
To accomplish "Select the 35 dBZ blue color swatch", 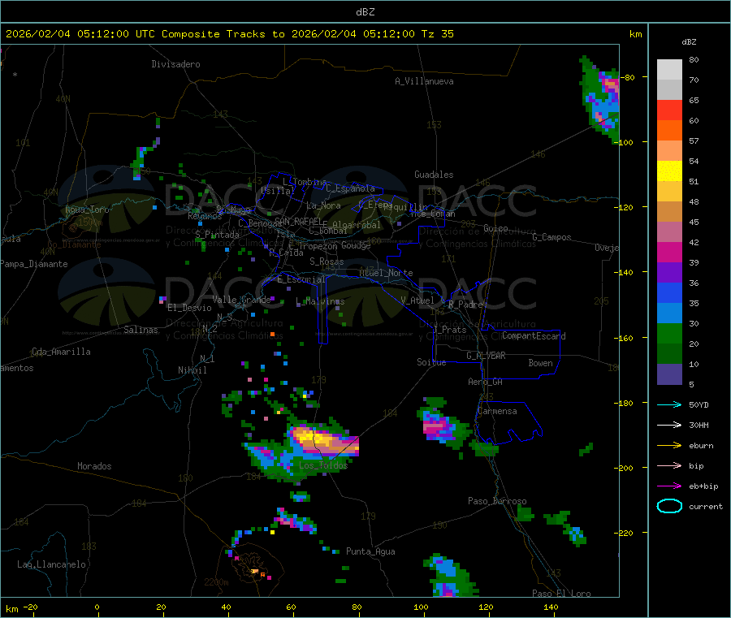I will tap(669, 292).
